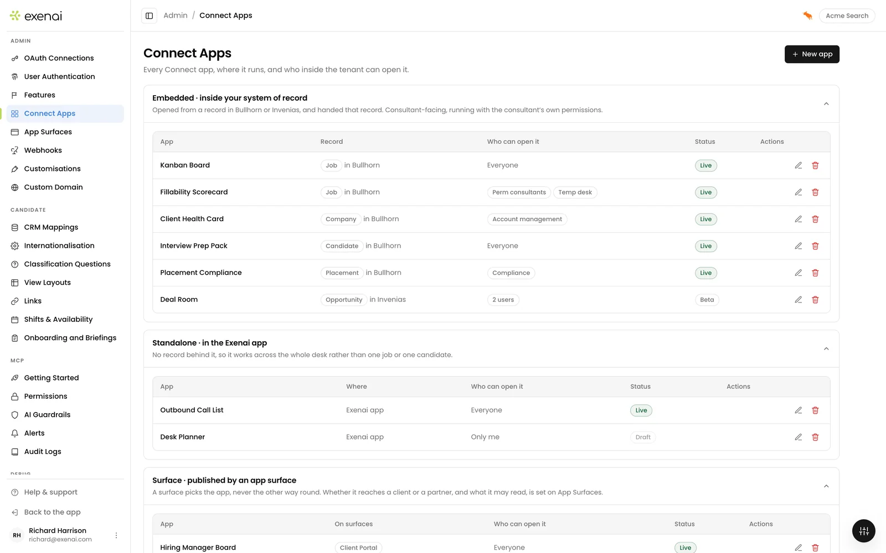Click the Opportunity record tag

point(344,300)
